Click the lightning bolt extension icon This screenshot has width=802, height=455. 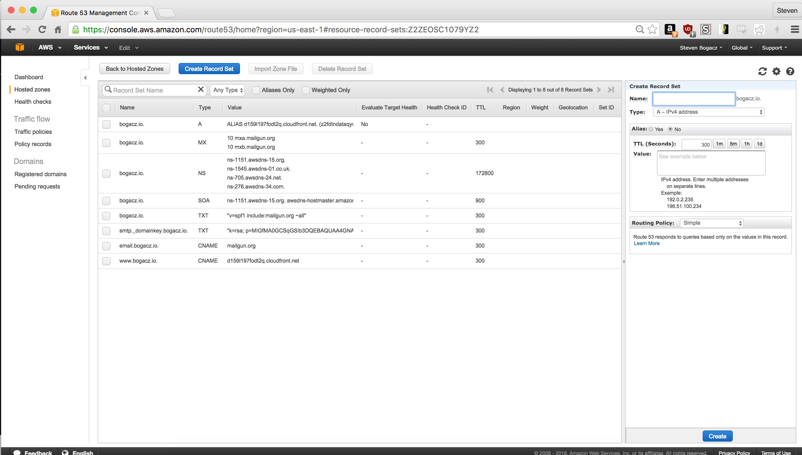tap(777, 29)
